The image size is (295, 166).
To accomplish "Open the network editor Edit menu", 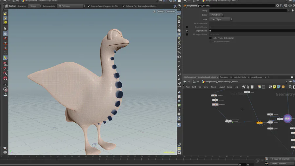I will pos(194,87).
